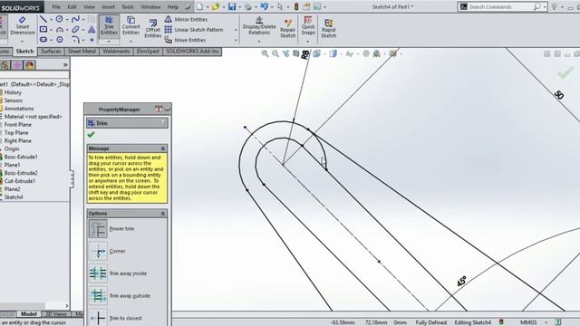Open the Tools menu
580x326 pixels.
128,6
